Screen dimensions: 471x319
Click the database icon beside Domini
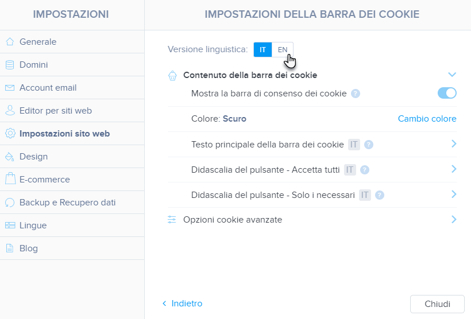pyautogui.click(x=10, y=65)
